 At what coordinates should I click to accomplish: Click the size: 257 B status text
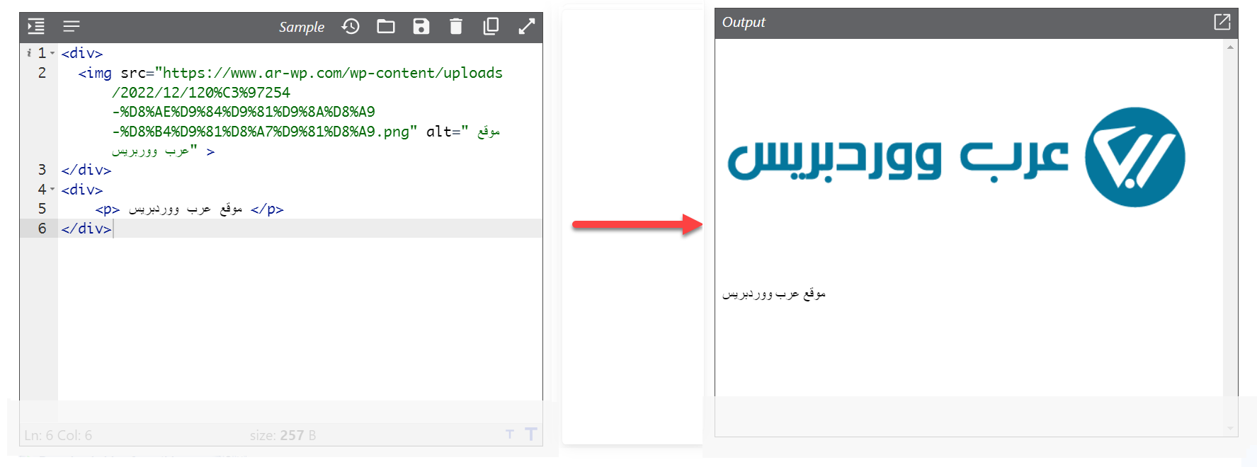(283, 435)
